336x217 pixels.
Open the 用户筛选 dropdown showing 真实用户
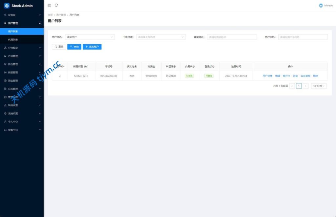click(x=90, y=37)
